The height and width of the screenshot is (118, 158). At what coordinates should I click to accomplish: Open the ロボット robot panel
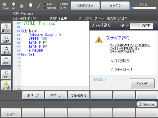[x=6, y=28]
